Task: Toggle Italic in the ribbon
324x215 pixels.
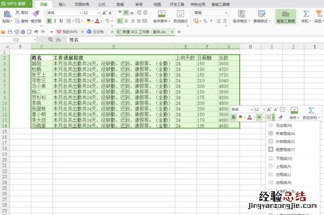Action: tap(55, 21)
